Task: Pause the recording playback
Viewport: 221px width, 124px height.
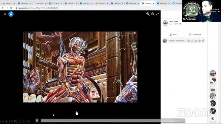Action: (x=37, y=121)
